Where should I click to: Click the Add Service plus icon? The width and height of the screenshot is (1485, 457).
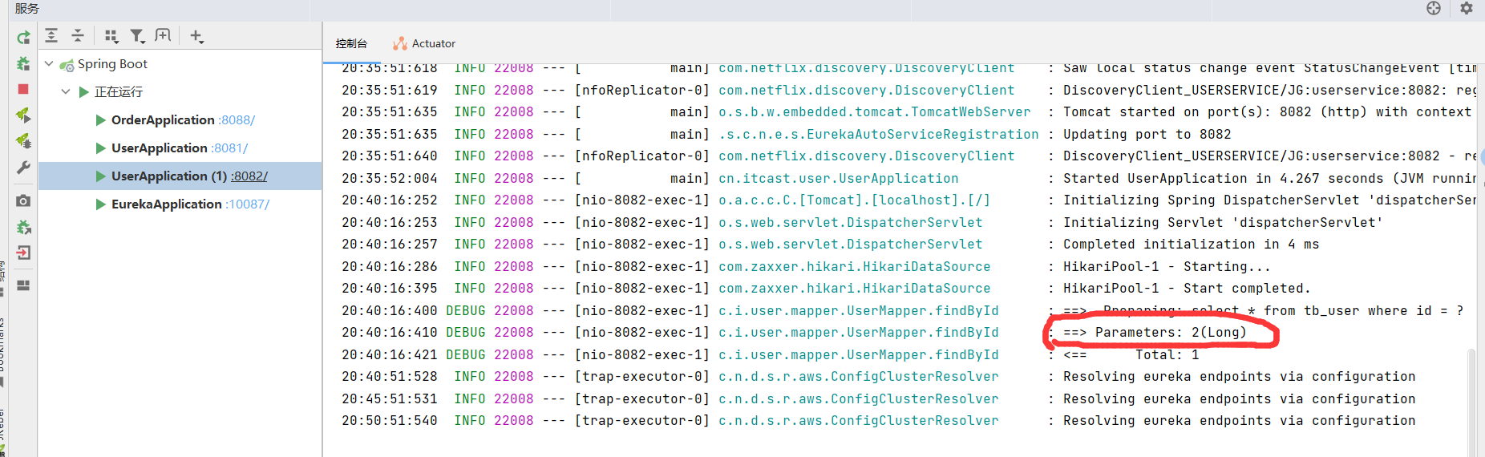pyautogui.click(x=196, y=36)
